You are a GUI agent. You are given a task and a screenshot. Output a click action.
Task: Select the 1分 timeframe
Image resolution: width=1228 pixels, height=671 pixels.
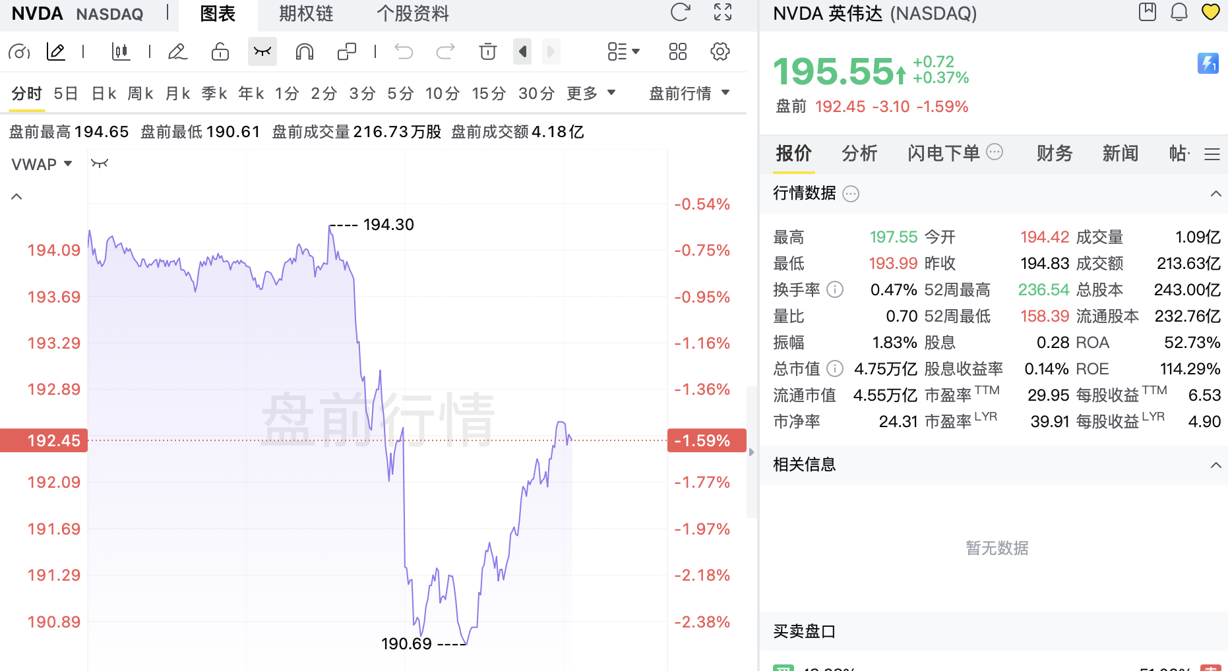point(287,94)
